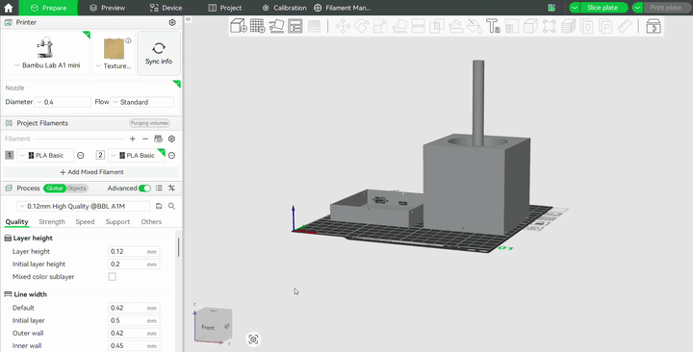The image size is (693, 352).
Task: Collapse the sidebar with eye icon
Action: click(x=189, y=19)
